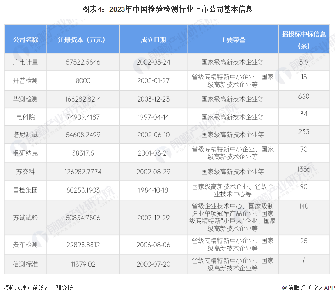Click the @前瞻经济学人APP credit
This screenshot has height=297, width=335.
point(308,288)
